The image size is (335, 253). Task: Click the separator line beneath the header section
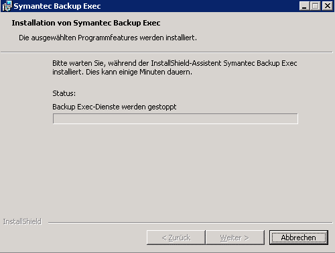167,52
